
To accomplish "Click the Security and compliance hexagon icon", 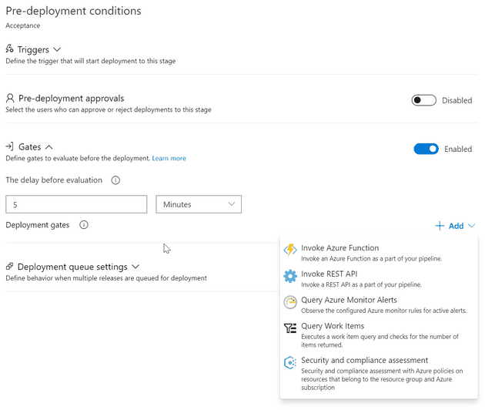I will click(x=290, y=362).
